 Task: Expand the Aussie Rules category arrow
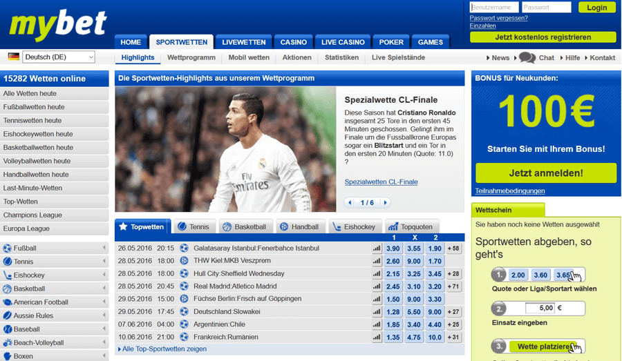click(104, 315)
